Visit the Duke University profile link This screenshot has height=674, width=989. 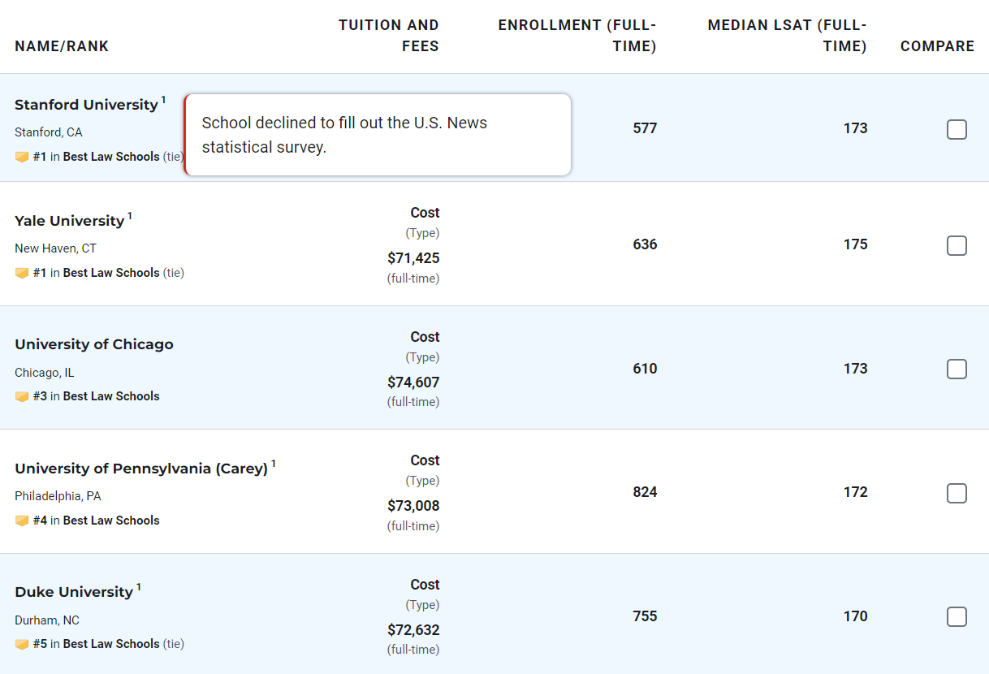pos(74,592)
